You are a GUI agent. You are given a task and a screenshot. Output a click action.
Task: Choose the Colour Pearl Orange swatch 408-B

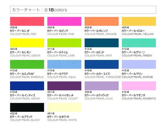(102, 21)
